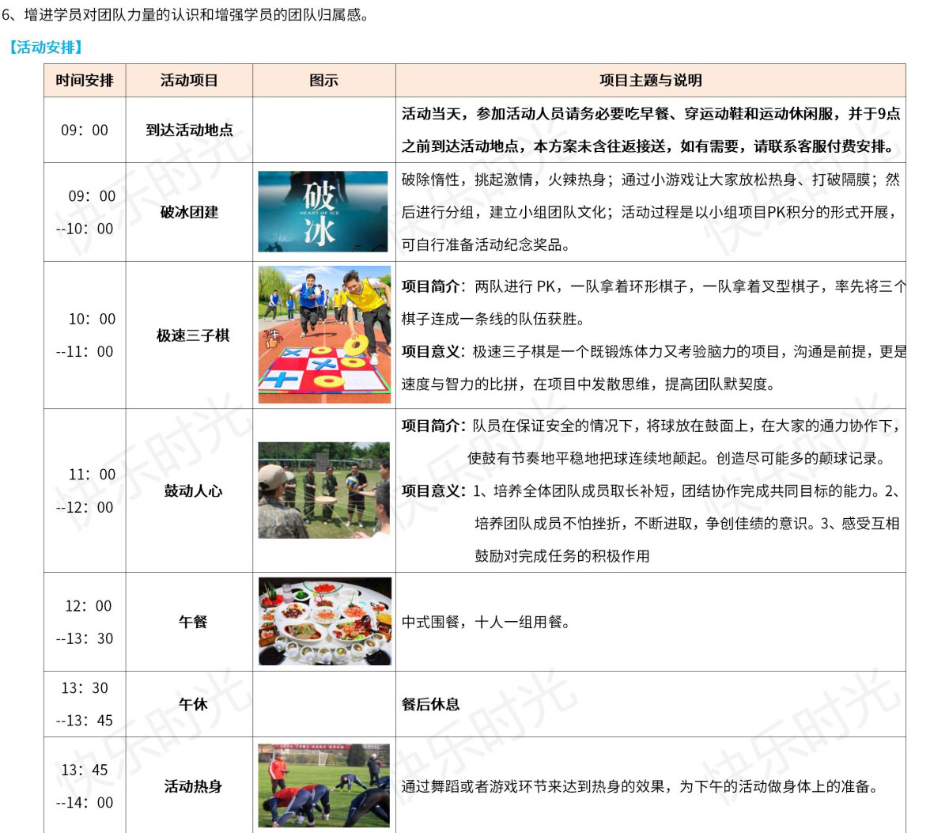Viewport: 949px width, 833px height.
Task: Click the line starting 速度与智力的比拼
Action: 588,384
